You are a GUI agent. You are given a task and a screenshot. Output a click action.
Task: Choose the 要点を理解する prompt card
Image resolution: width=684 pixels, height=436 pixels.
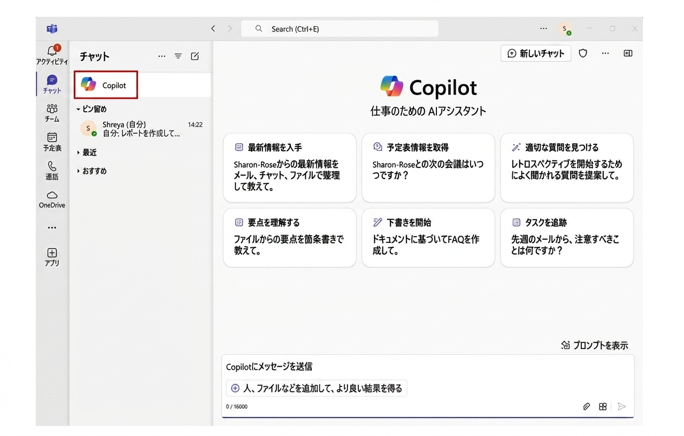(x=289, y=238)
